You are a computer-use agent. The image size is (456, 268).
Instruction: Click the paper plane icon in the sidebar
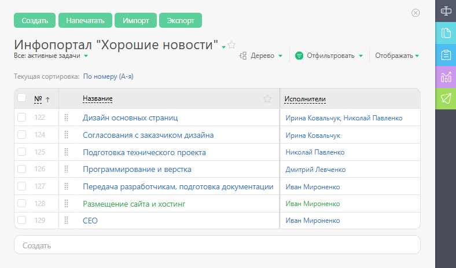click(446, 98)
